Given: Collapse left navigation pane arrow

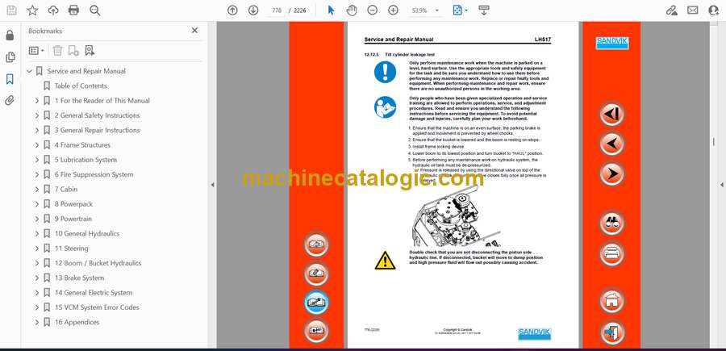Looking at the screenshot, I should 212,185.
